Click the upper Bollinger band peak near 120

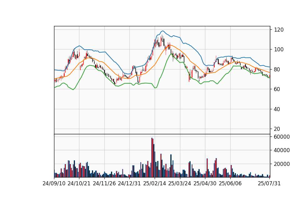(x=162, y=31)
